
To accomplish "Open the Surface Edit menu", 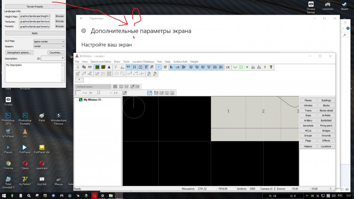I will pyautogui.click(x=180, y=62).
